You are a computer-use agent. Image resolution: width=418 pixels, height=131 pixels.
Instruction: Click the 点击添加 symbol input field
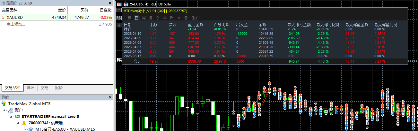(x=16, y=24)
